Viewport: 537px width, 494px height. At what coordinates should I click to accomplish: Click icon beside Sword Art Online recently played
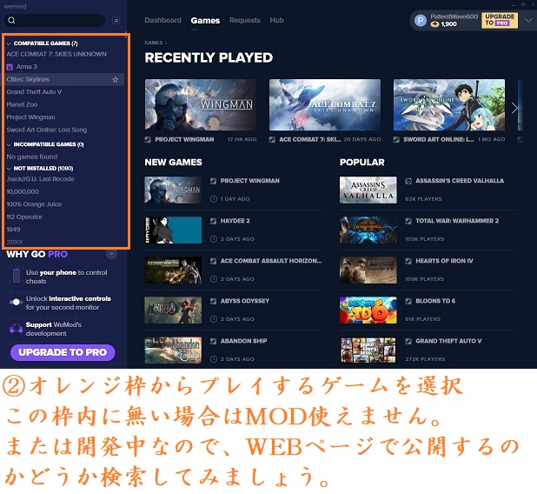click(x=396, y=139)
